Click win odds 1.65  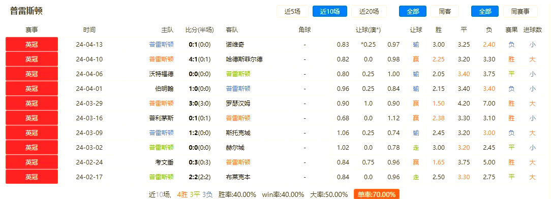click(x=439, y=162)
